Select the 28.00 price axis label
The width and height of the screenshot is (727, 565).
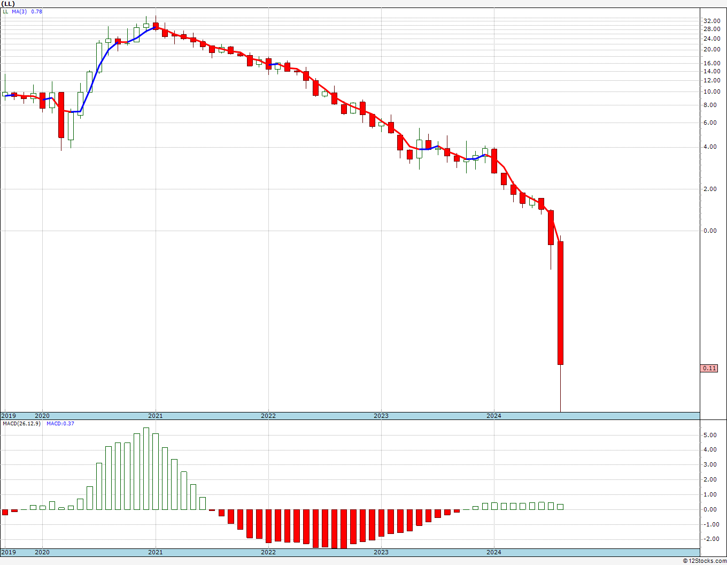click(x=711, y=29)
